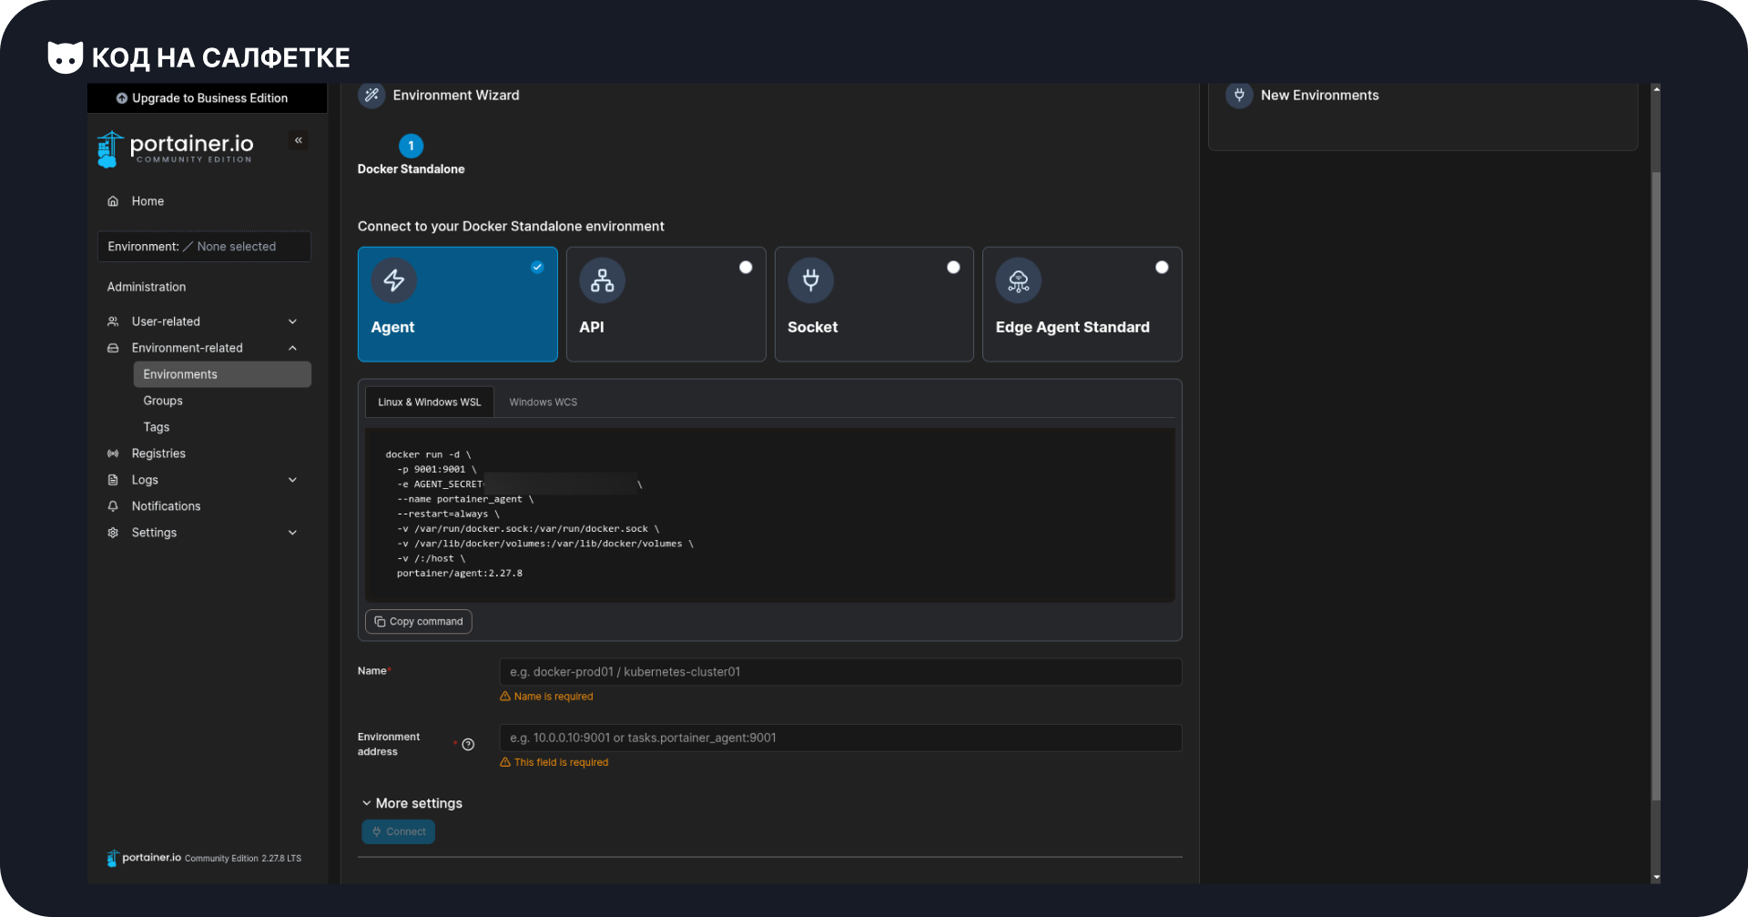This screenshot has width=1748, height=917.
Task: Click the Agent lightning bolt icon
Action: [394, 280]
